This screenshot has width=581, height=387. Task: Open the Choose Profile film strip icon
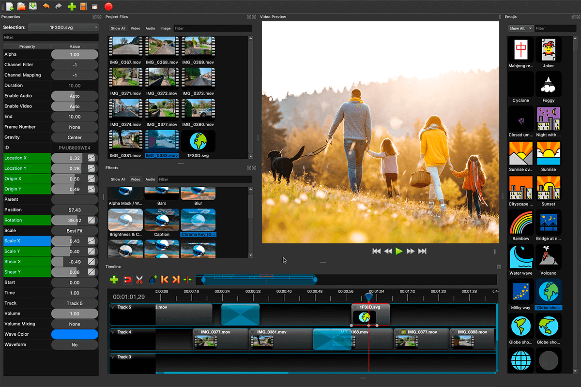(x=83, y=6)
